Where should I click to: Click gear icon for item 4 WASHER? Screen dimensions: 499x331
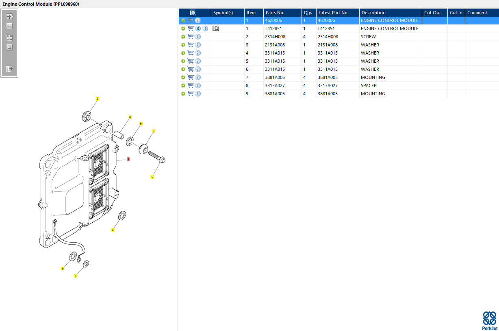click(x=183, y=53)
